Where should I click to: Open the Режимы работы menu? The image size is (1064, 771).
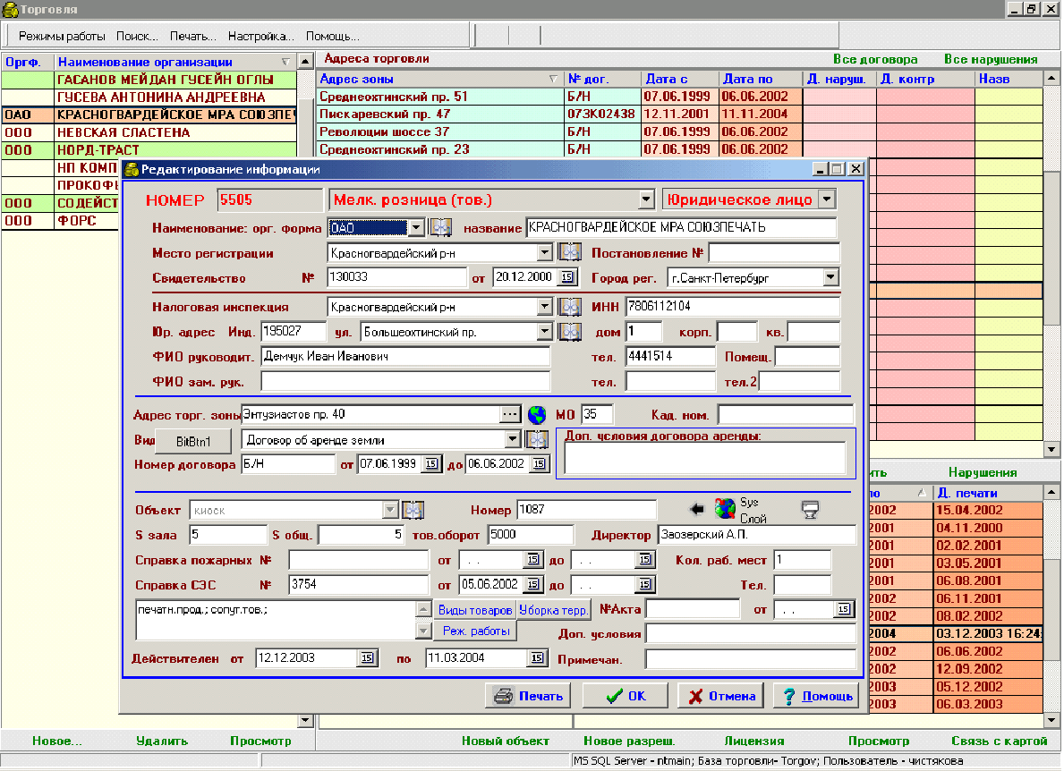pos(62,37)
